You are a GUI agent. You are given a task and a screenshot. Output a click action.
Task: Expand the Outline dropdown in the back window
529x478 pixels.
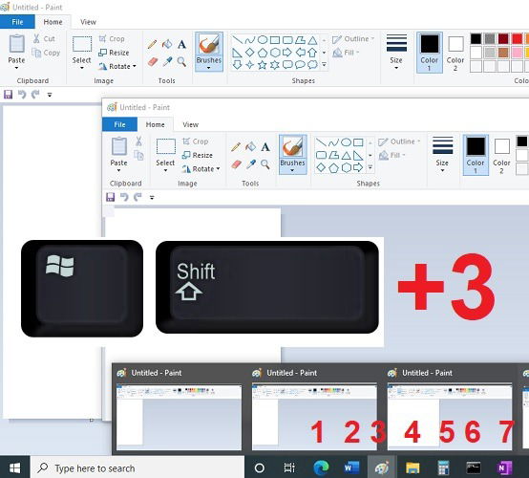point(353,39)
